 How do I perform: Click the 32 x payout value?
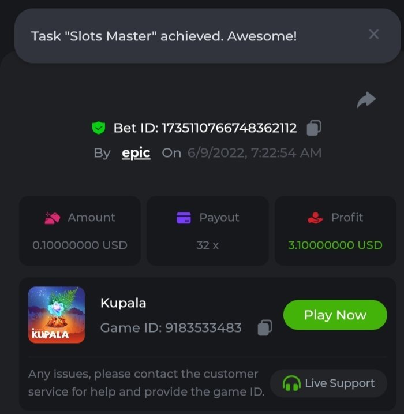(x=207, y=245)
